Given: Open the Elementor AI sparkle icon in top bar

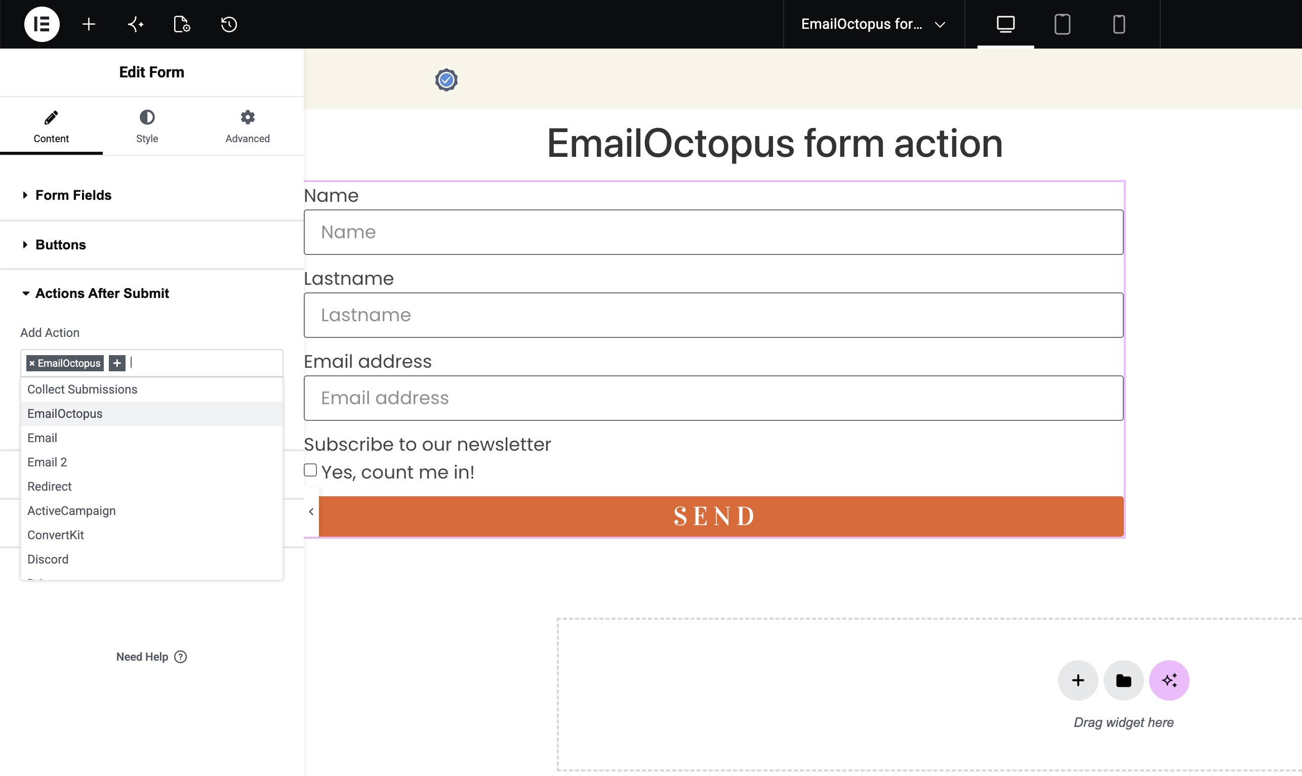Looking at the screenshot, I should [x=136, y=24].
